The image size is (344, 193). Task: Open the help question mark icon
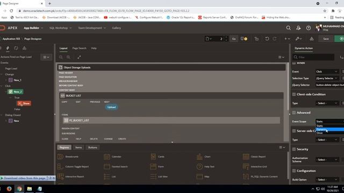(308, 28)
